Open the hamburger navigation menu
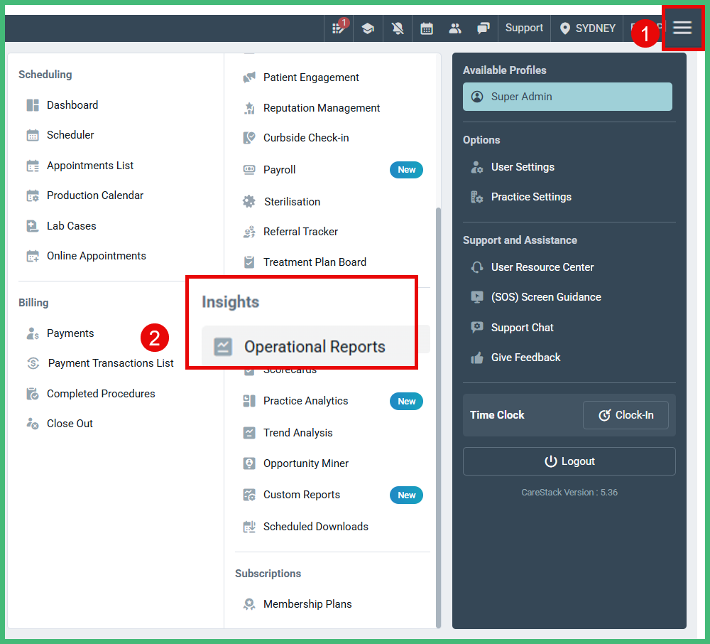 [x=682, y=28]
